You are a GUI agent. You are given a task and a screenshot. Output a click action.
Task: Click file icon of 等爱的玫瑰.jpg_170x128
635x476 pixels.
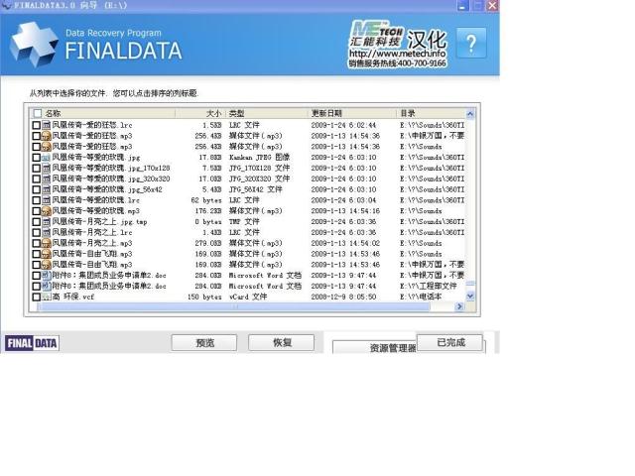47,168
